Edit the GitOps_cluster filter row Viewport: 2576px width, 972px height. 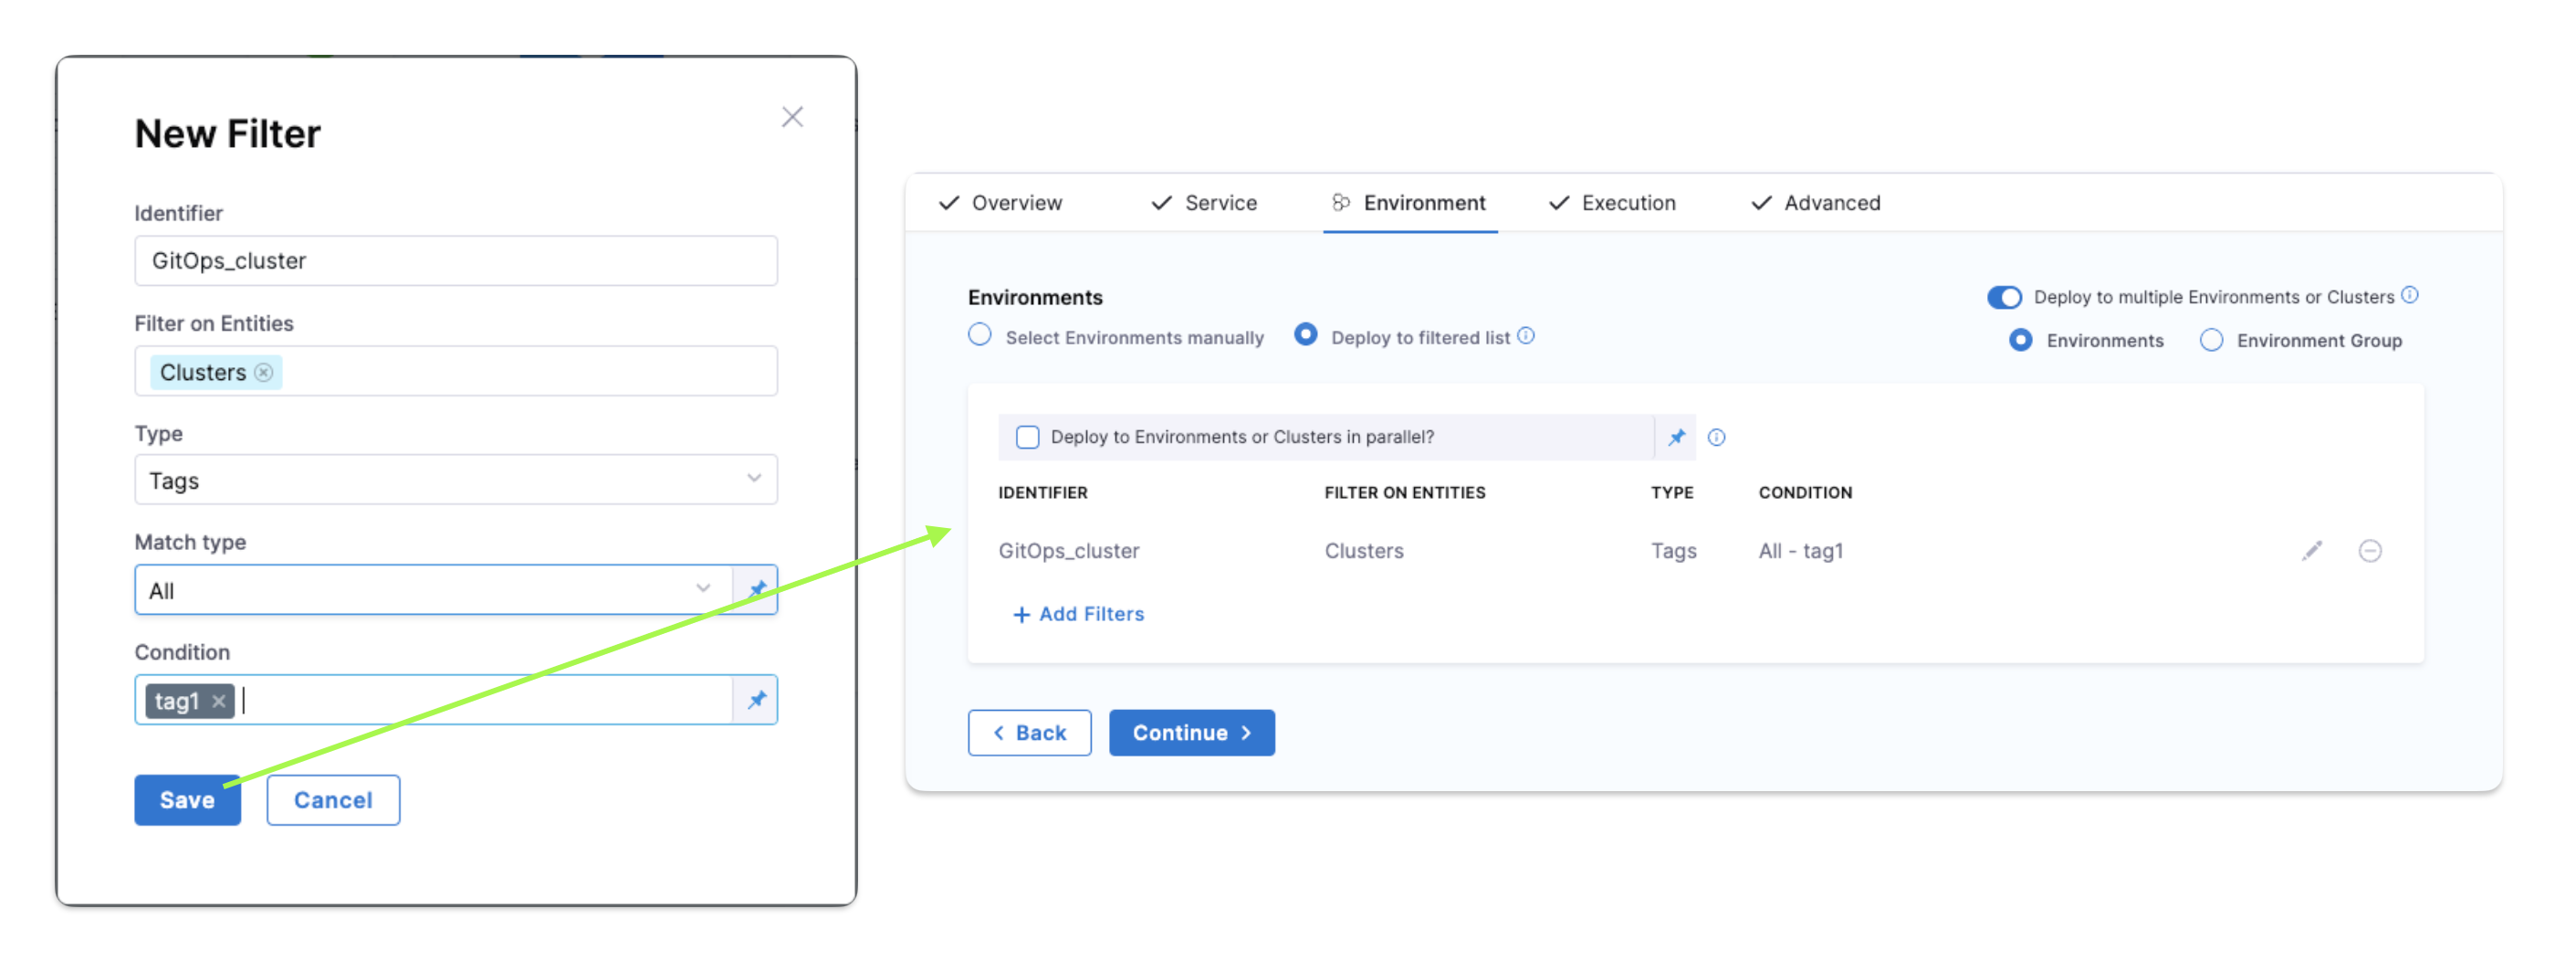(x=2311, y=551)
